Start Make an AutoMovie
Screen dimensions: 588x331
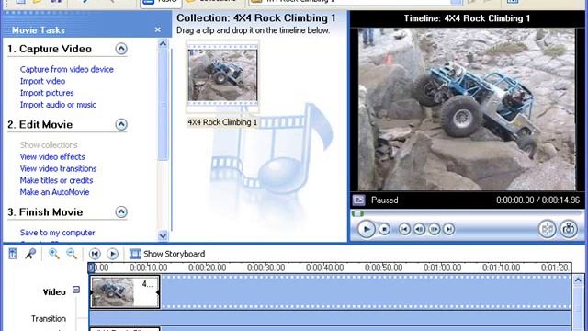point(54,192)
